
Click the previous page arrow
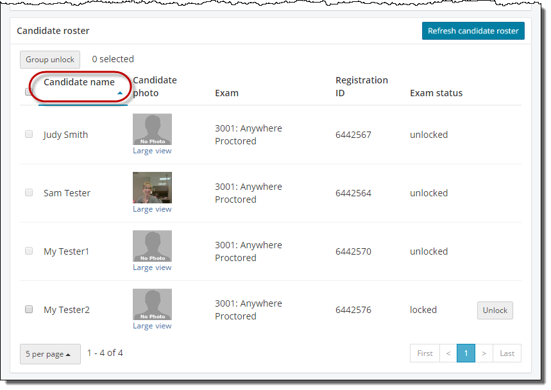(x=448, y=353)
